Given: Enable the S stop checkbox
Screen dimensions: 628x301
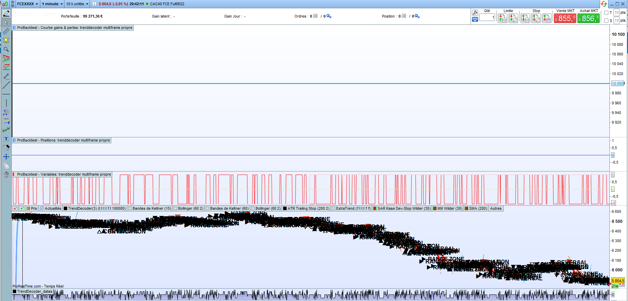Looking at the screenshot, I should tap(606, 21).
